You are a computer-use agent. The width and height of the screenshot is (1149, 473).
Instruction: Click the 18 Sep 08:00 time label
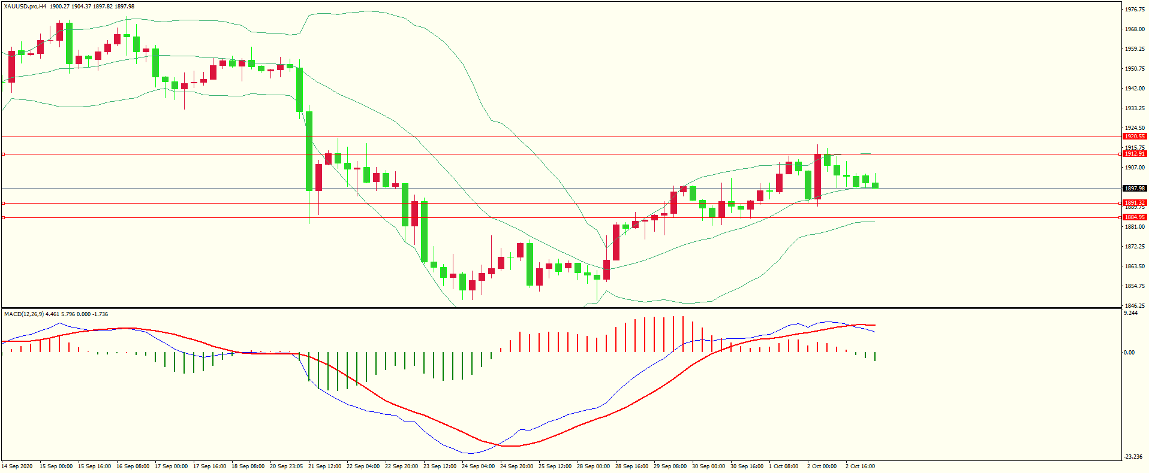pyautogui.click(x=248, y=466)
